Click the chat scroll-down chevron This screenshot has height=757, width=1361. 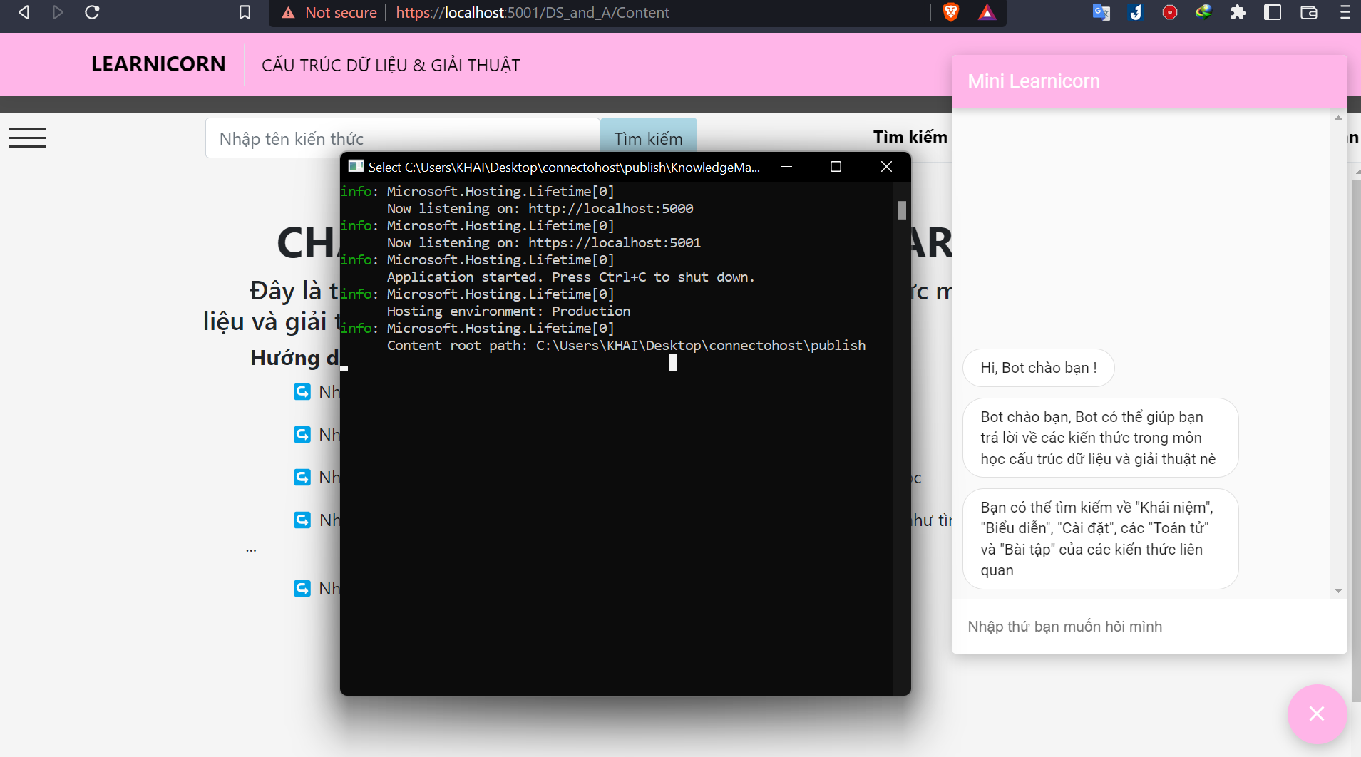tap(1337, 591)
